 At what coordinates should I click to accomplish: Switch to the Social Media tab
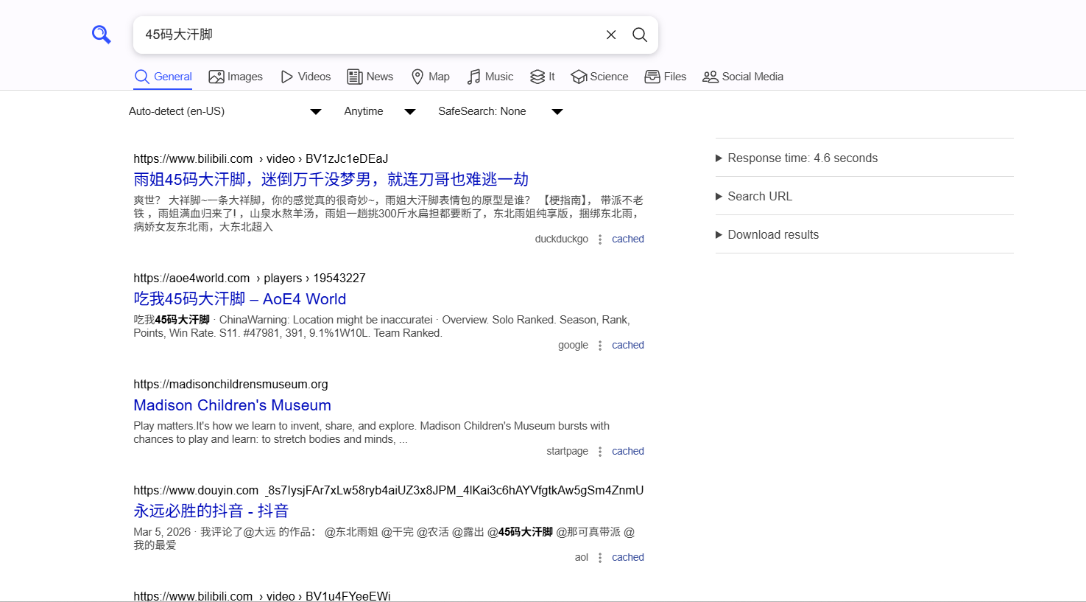(743, 77)
